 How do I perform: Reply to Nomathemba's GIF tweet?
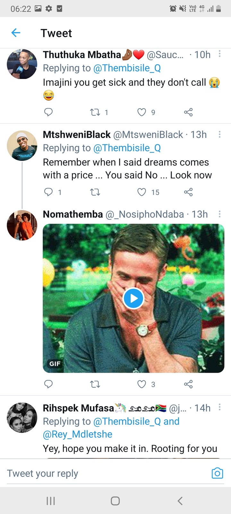pyautogui.click(x=48, y=384)
